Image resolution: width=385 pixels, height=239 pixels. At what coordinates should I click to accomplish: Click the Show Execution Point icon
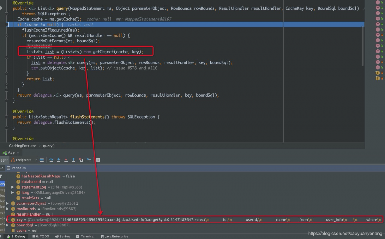click(42, 160)
